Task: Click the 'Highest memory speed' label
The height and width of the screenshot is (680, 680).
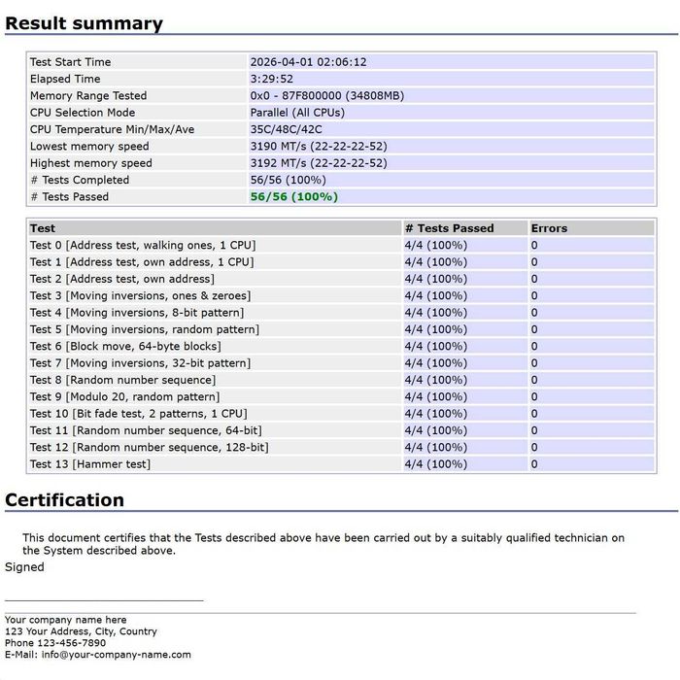Action: (x=91, y=163)
